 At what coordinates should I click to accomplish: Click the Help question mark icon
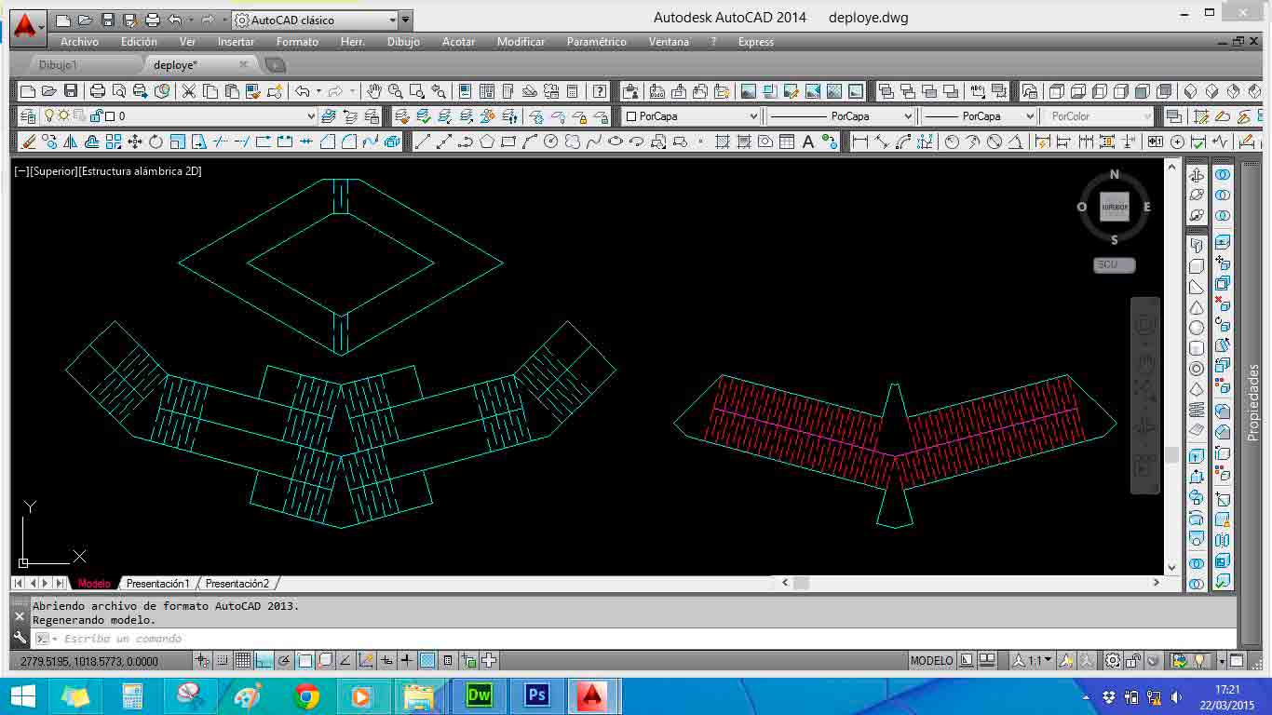tap(601, 91)
